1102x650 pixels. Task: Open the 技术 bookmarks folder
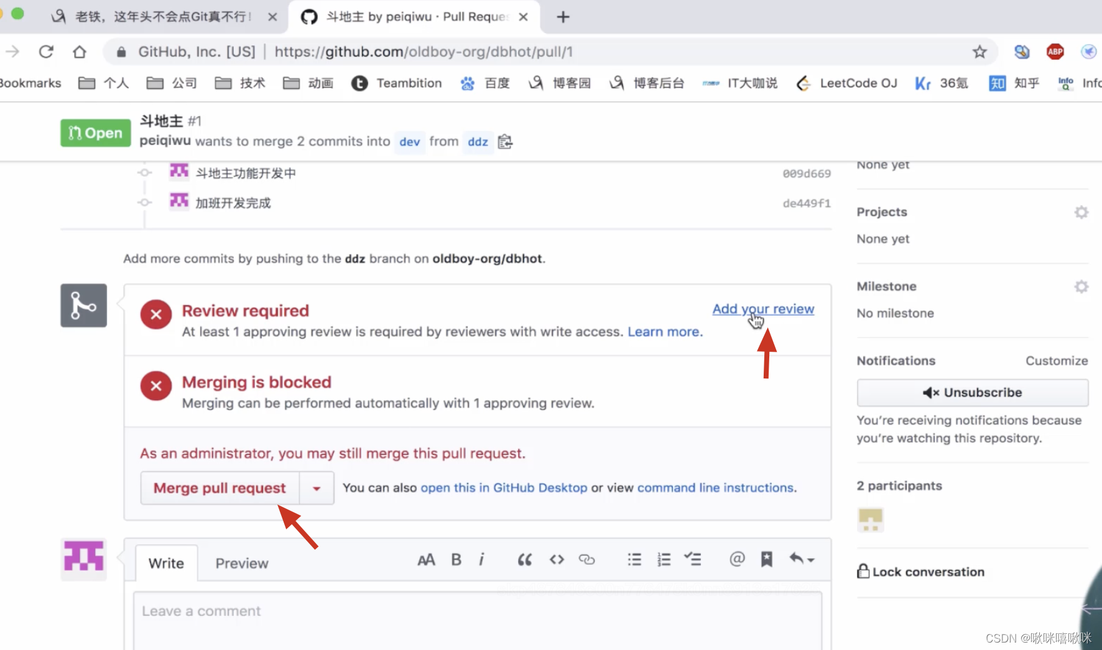pyautogui.click(x=240, y=83)
